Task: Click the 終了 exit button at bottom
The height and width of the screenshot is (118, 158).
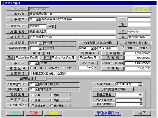Action: click(142, 113)
